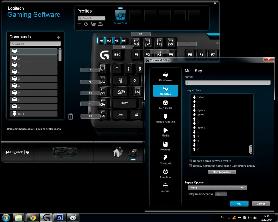The width and height of the screenshot is (278, 222).
Task: Toggle the M1 mode key
Action: (101, 41)
